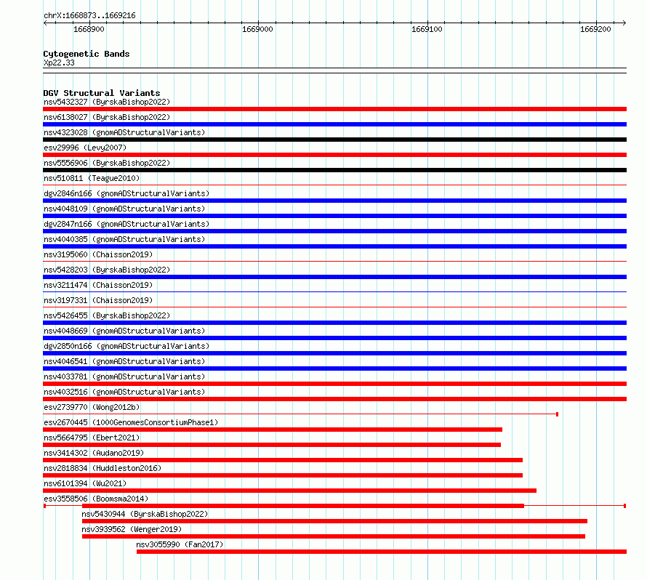The image size is (647, 580).
Task: Click the nsv4048669 variant label
Action: pyautogui.click(x=124, y=331)
